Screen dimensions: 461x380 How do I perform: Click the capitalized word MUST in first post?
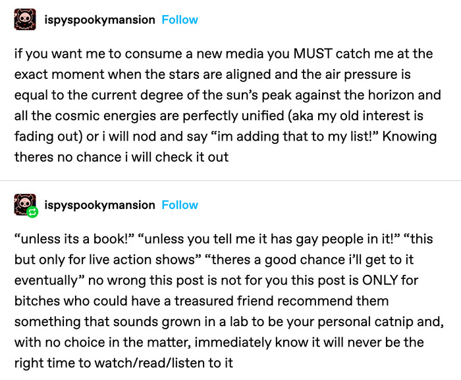[313, 54]
